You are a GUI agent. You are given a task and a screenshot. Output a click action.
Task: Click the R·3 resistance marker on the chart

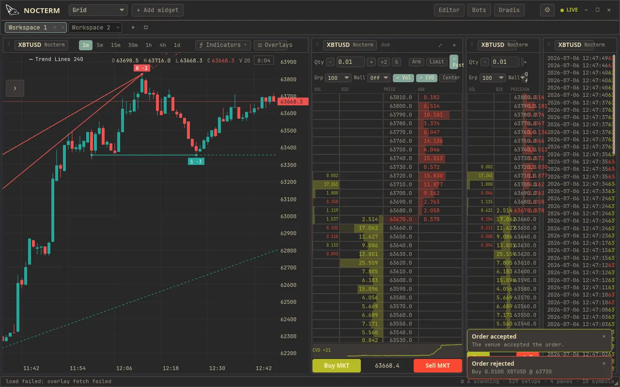point(142,68)
